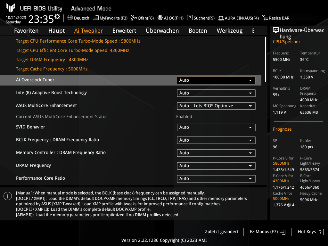Click the settings gear icon beside the clock
The width and height of the screenshot is (328, 246).
(57, 16)
